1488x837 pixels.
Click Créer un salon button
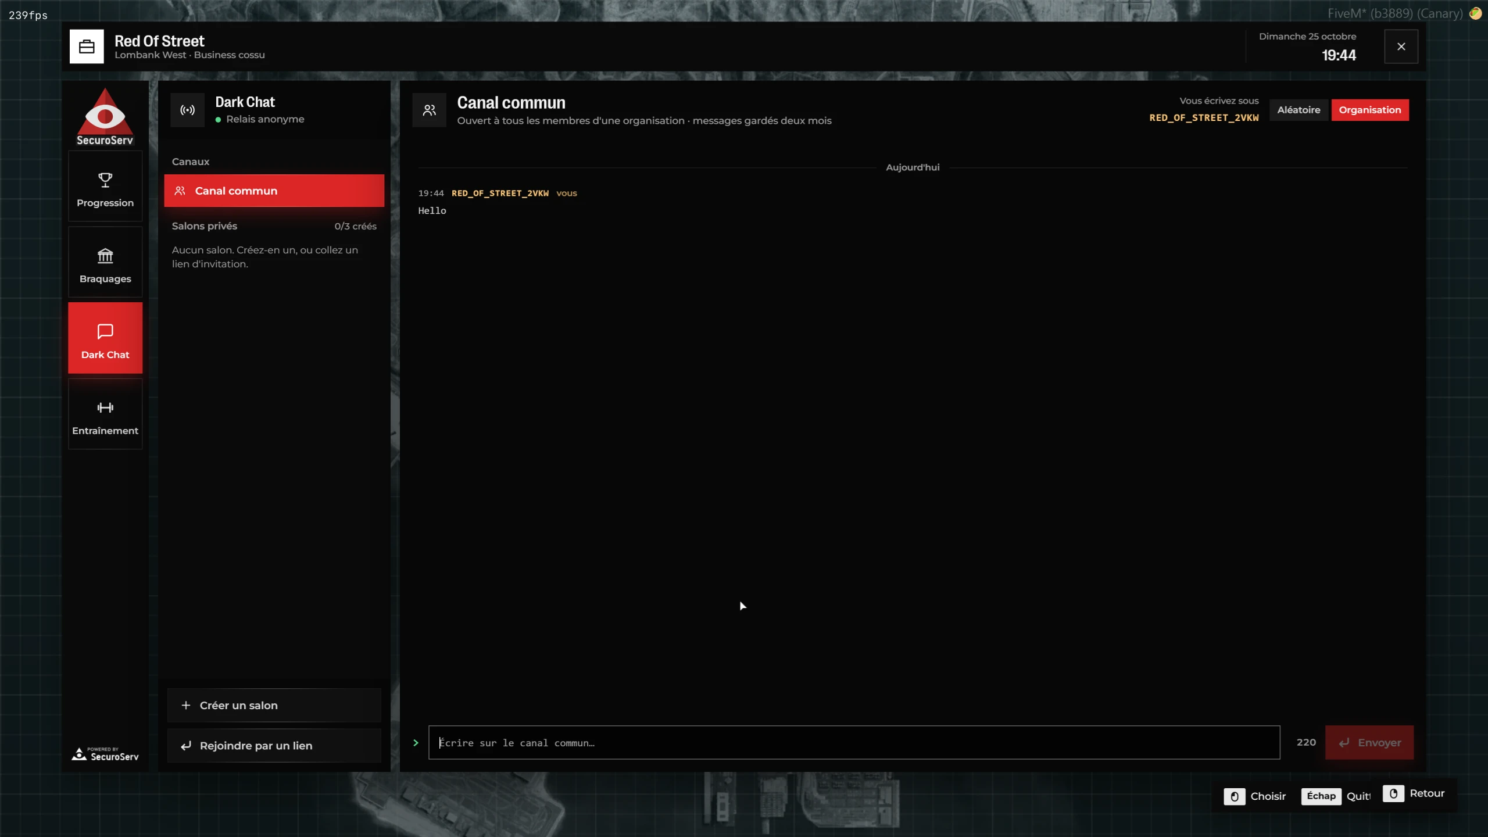pyautogui.click(x=274, y=705)
